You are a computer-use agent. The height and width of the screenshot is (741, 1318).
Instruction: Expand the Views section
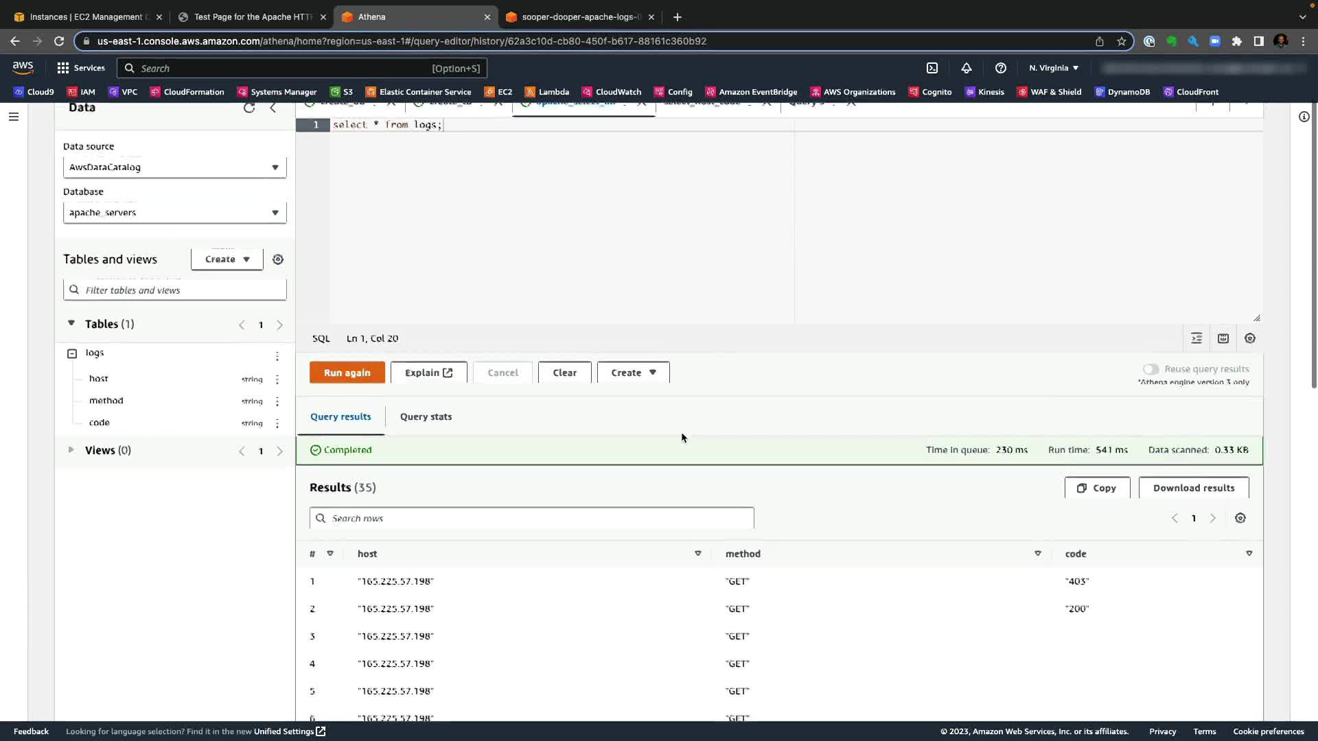71,450
